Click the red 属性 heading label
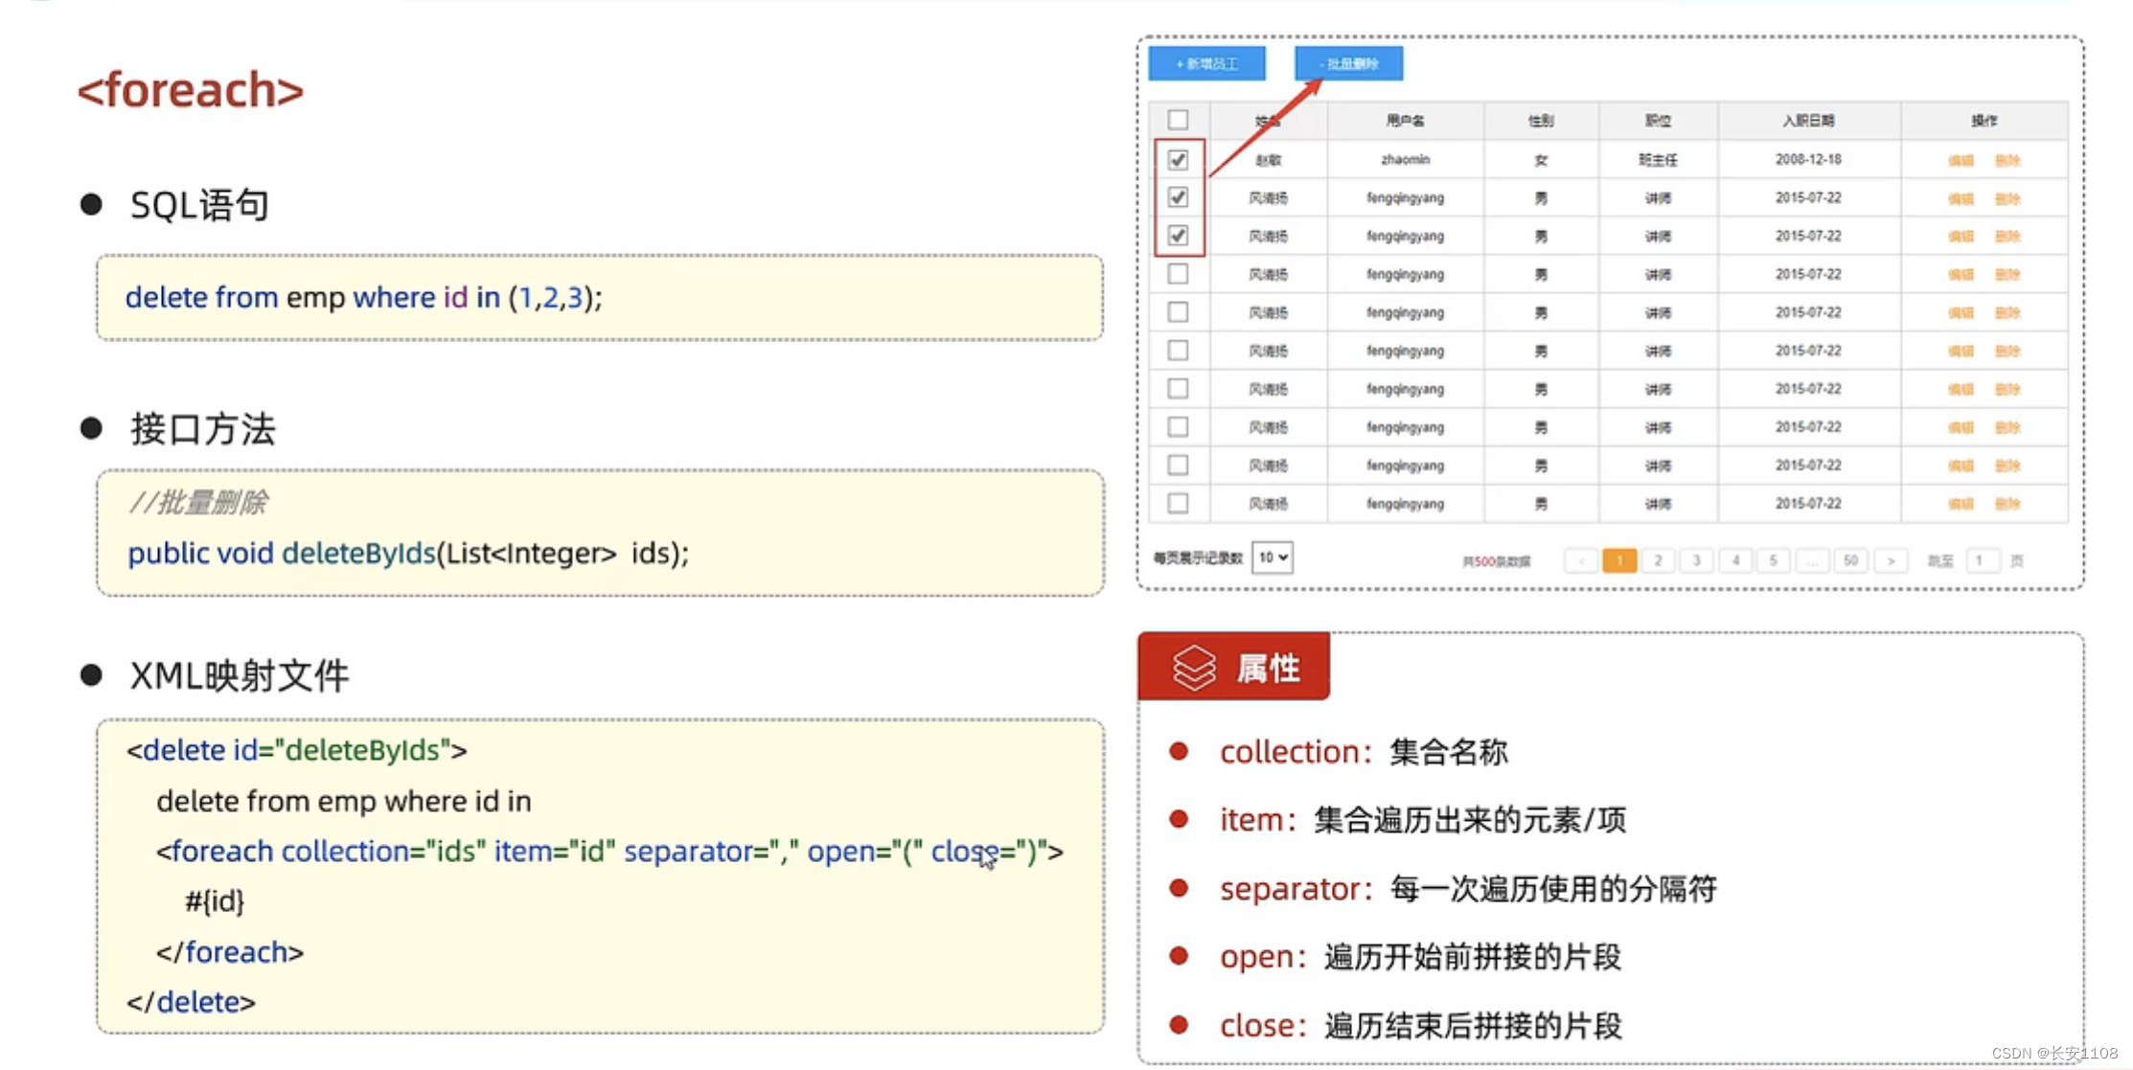The height and width of the screenshot is (1070, 2133). (x=1268, y=668)
